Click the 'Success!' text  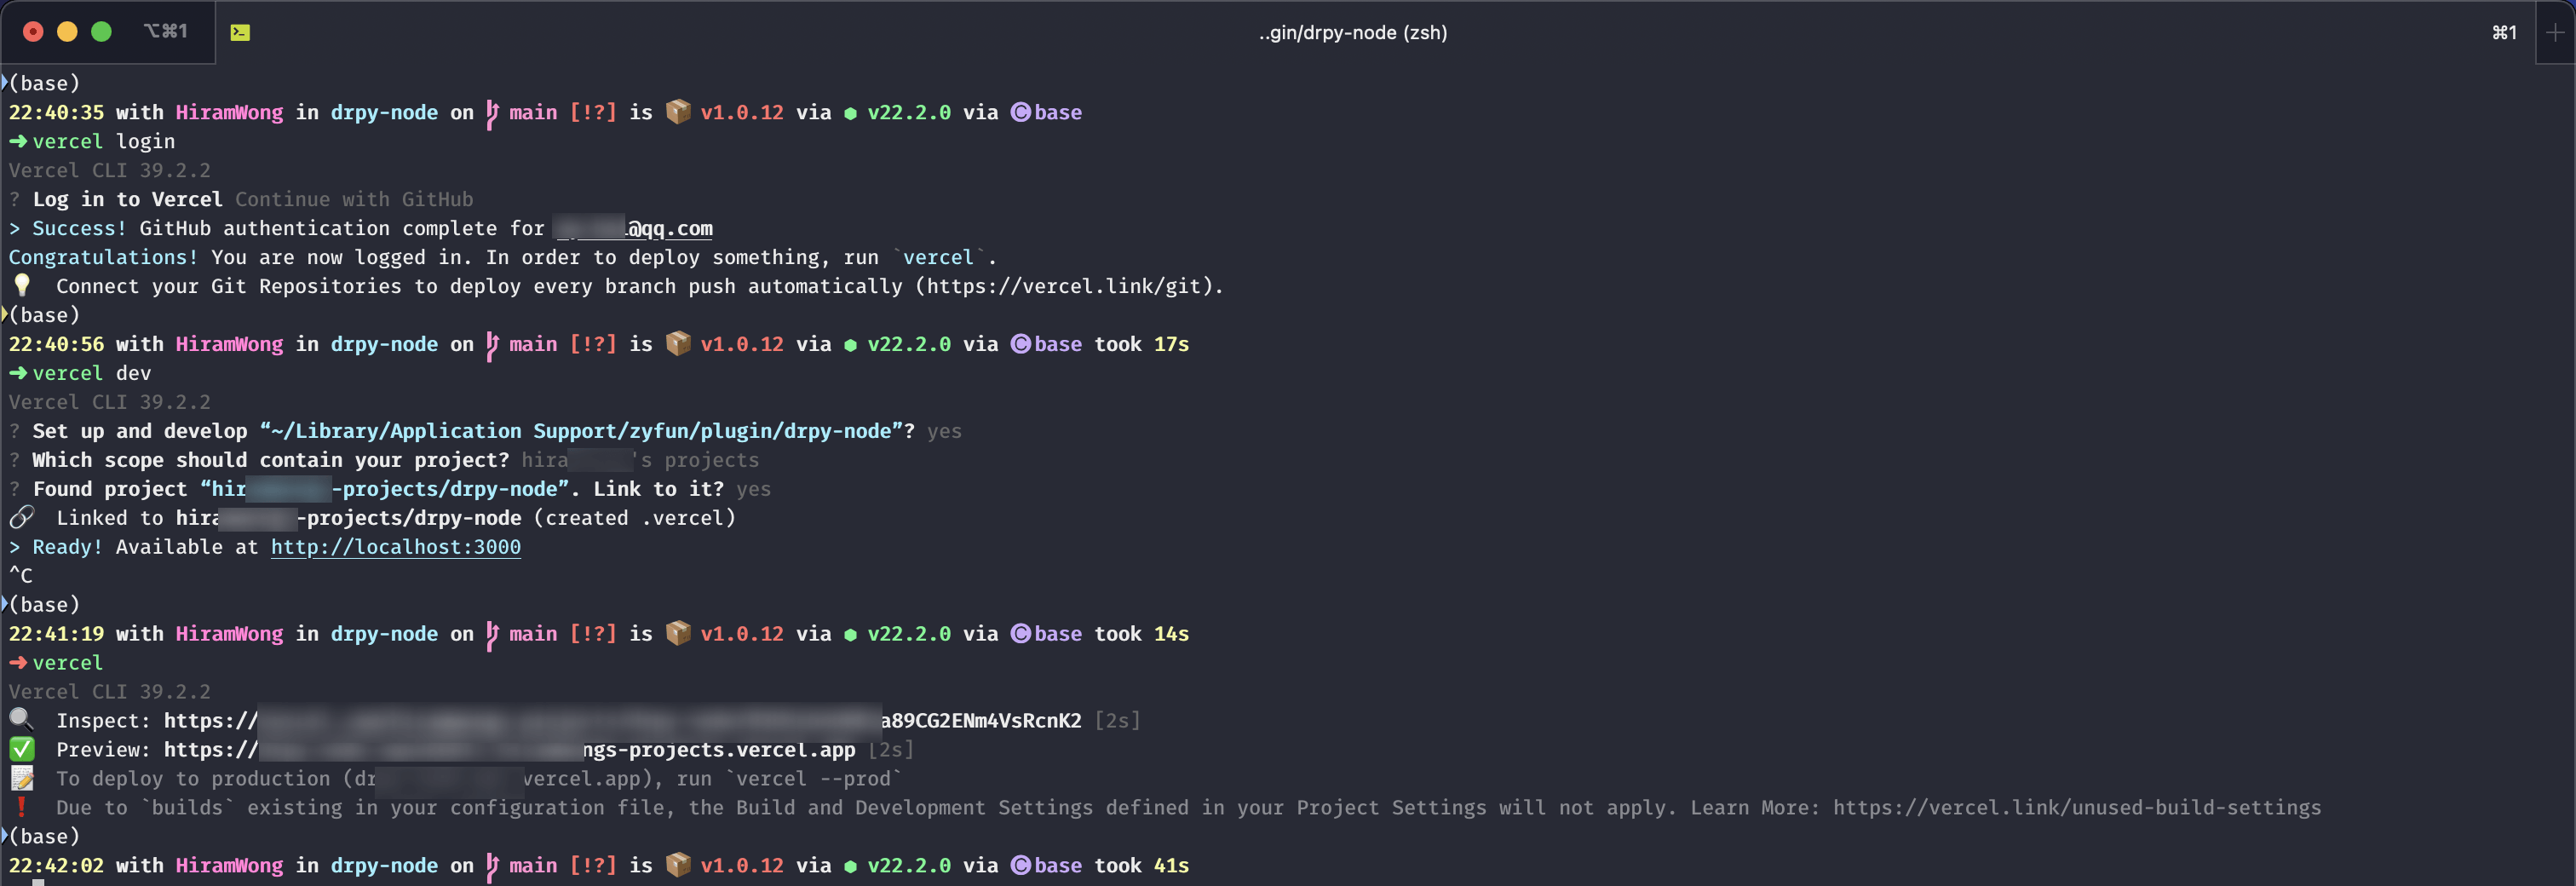80,228
